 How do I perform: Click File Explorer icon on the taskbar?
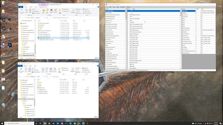click(45, 124)
